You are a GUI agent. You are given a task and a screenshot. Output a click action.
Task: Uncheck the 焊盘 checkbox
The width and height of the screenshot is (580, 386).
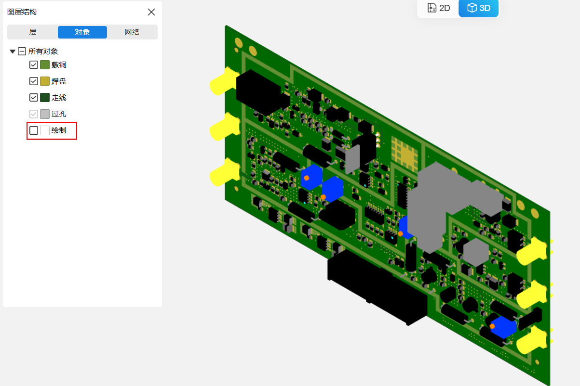(34, 81)
